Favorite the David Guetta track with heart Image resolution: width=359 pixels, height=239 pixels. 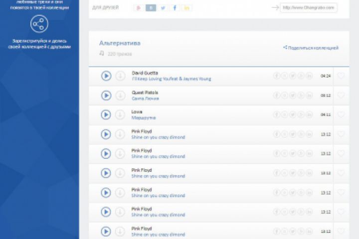[341, 76]
